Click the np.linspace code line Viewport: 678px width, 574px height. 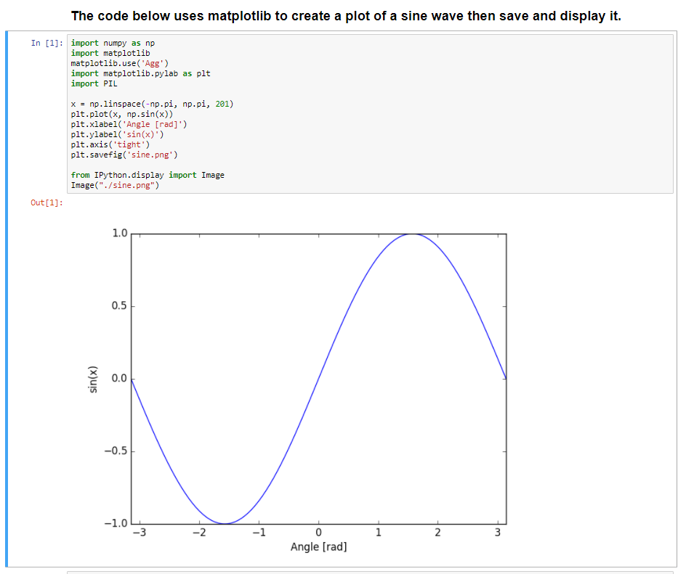coord(152,104)
